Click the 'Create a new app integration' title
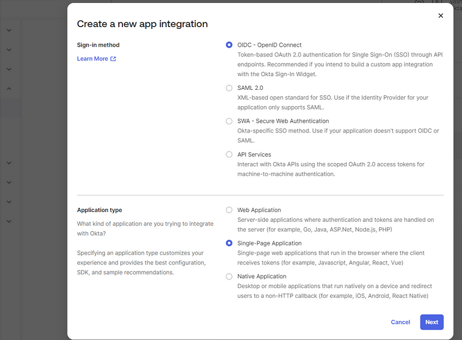The width and height of the screenshot is (462, 340). tap(142, 24)
